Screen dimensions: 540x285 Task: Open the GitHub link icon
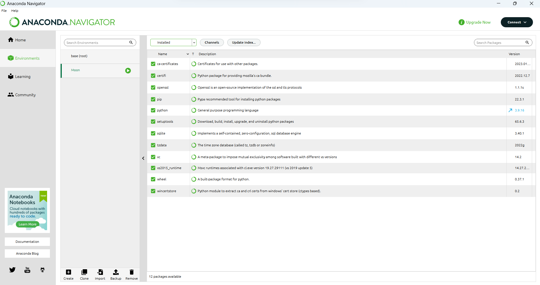coord(43,270)
